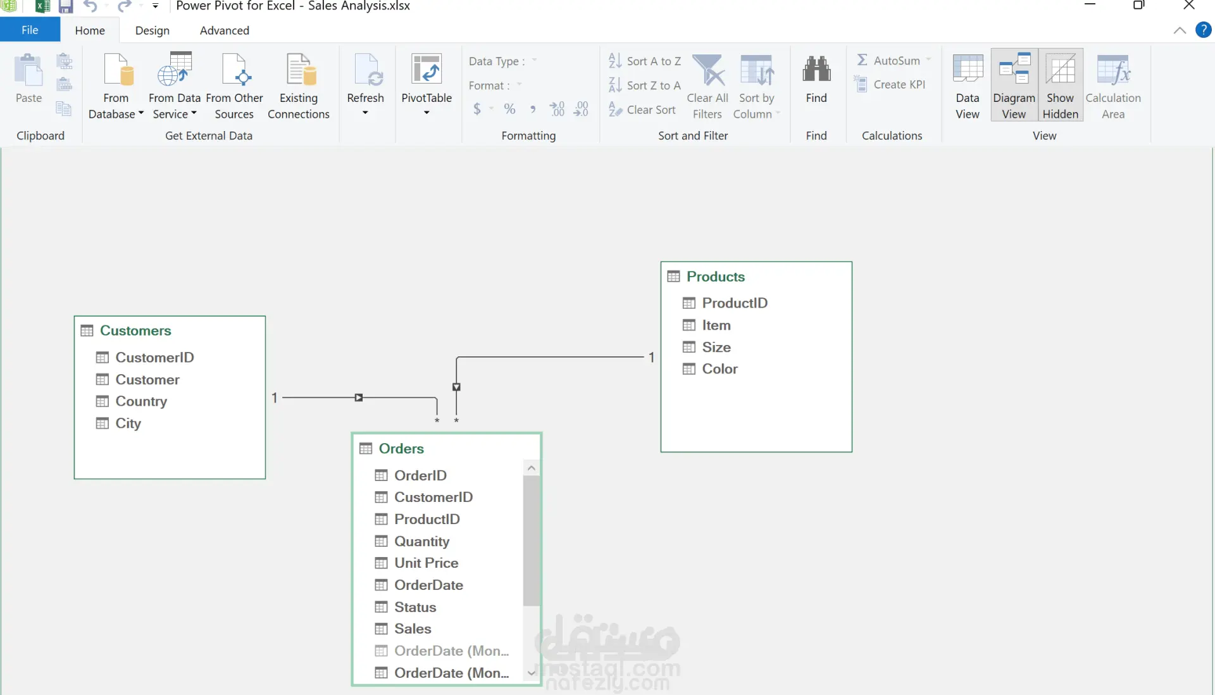Click down arrow of Orders field scrollbar
1215x695 pixels.
[532, 672]
